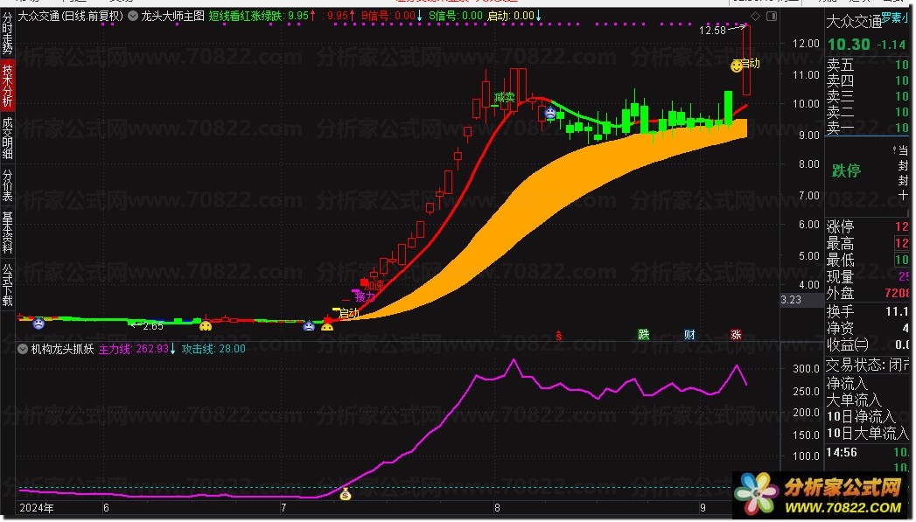The image size is (916, 522).
Task: Click the red $ marker above the August date
Action: pyautogui.click(x=559, y=335)
